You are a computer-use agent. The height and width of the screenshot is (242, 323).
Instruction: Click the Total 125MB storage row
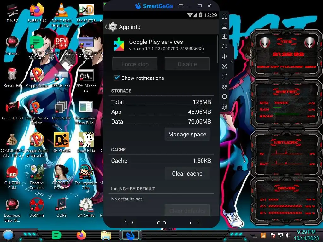point(161,102)
